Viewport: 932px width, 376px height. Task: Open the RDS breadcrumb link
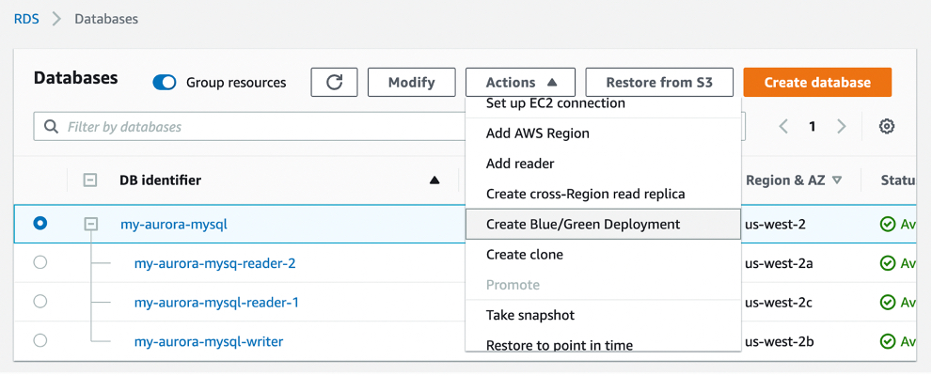[x=26, y=19]
